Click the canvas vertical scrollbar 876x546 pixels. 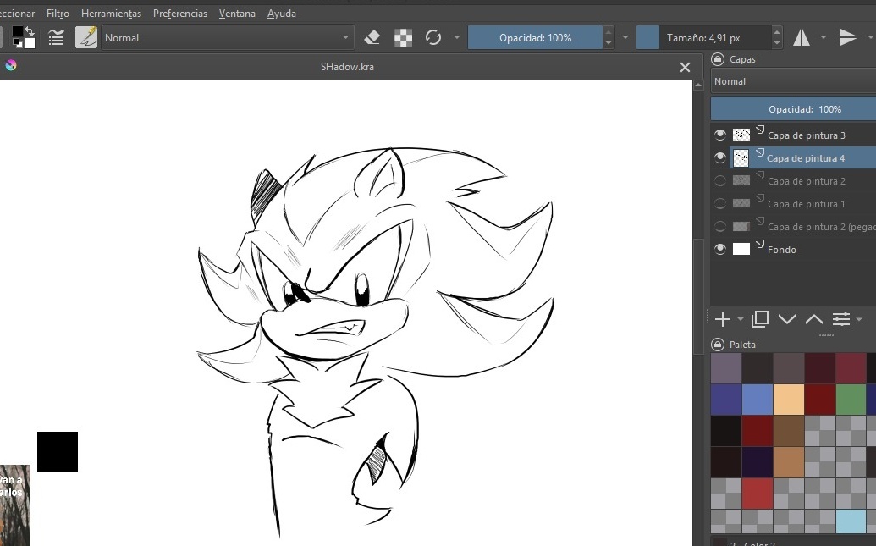point(698,296)
